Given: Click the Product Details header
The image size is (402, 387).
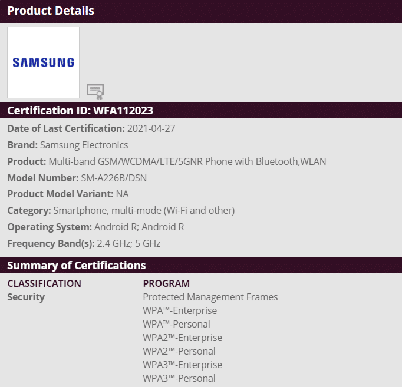Looking at the screenshot, I should [51, 11].
